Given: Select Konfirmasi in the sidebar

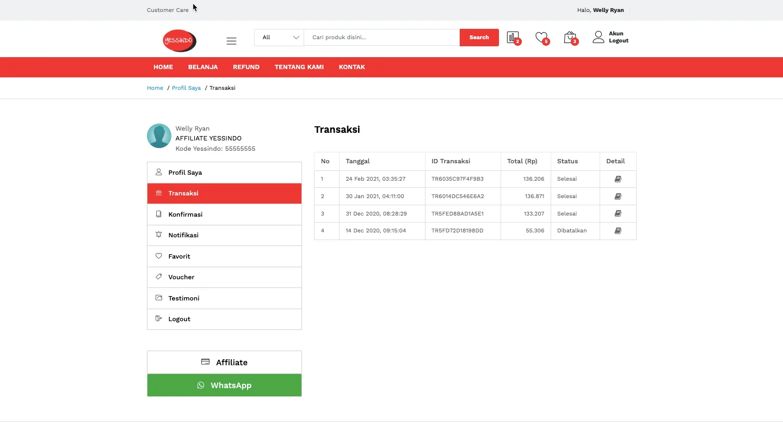Looking at the screenshot, I should click(186, 214).
